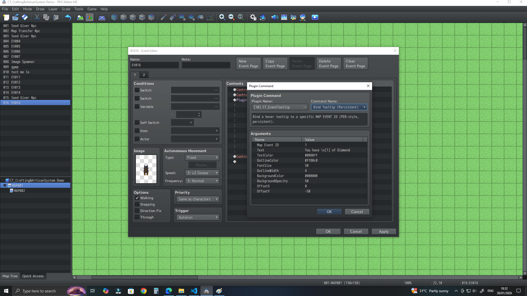This screenshot has height=296, width=527.
Task: Click the Playtest play icon in toolbar
Action: [315, 17]
